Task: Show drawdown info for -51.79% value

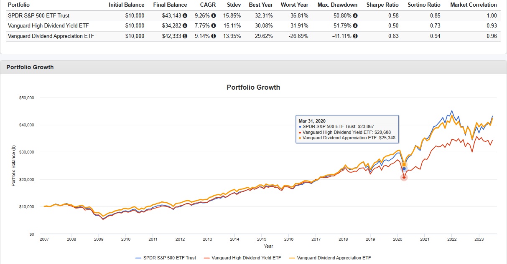Action: 355,26
